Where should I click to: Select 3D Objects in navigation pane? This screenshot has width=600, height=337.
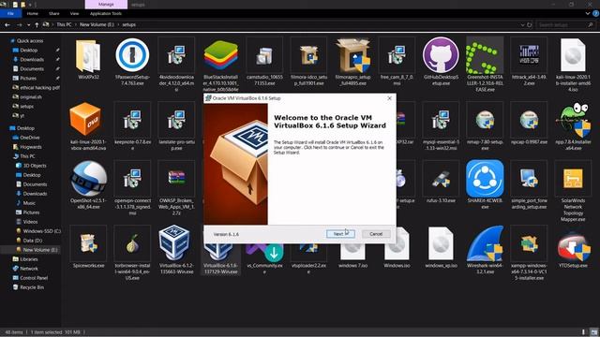point(35,166)
